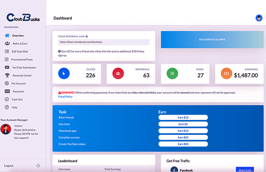The image size is (266, 172).
Task: Click the 226 clicks value
Action: [90, 75]
